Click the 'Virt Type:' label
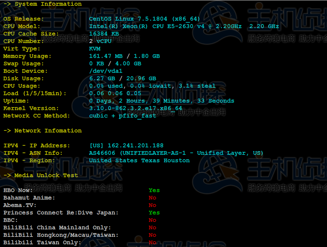This screenshot has height=247, width=327. tap(22, 49)
